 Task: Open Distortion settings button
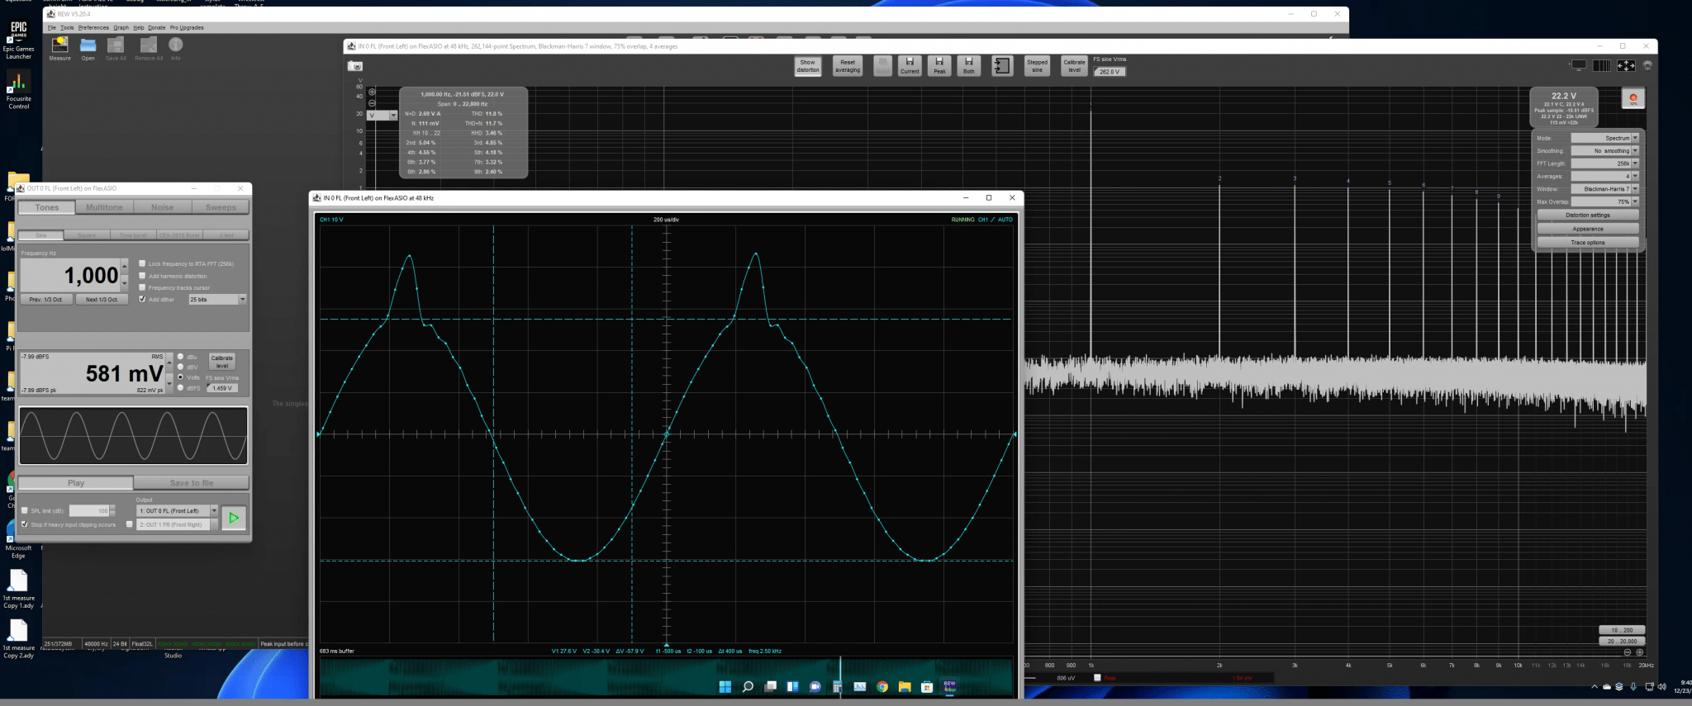point(1587,215)
